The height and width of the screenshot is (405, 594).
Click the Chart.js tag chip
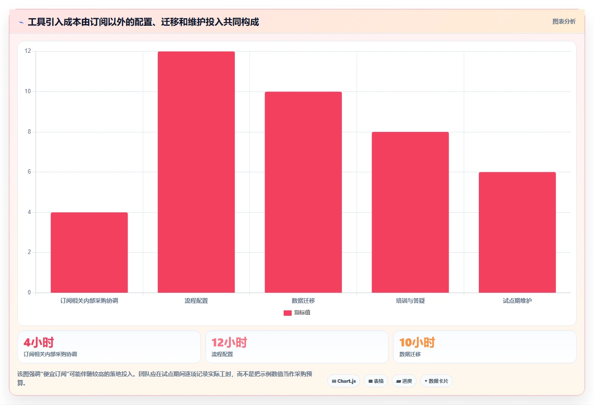pos(344,381)
